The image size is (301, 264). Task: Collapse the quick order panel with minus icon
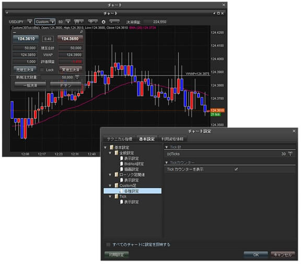click(x=15, y=32)
